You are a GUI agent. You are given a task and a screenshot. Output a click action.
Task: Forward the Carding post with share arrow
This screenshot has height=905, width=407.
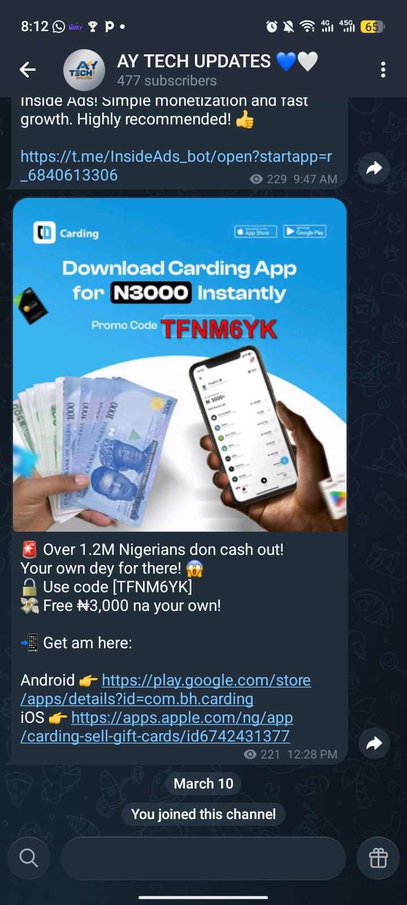374,743
